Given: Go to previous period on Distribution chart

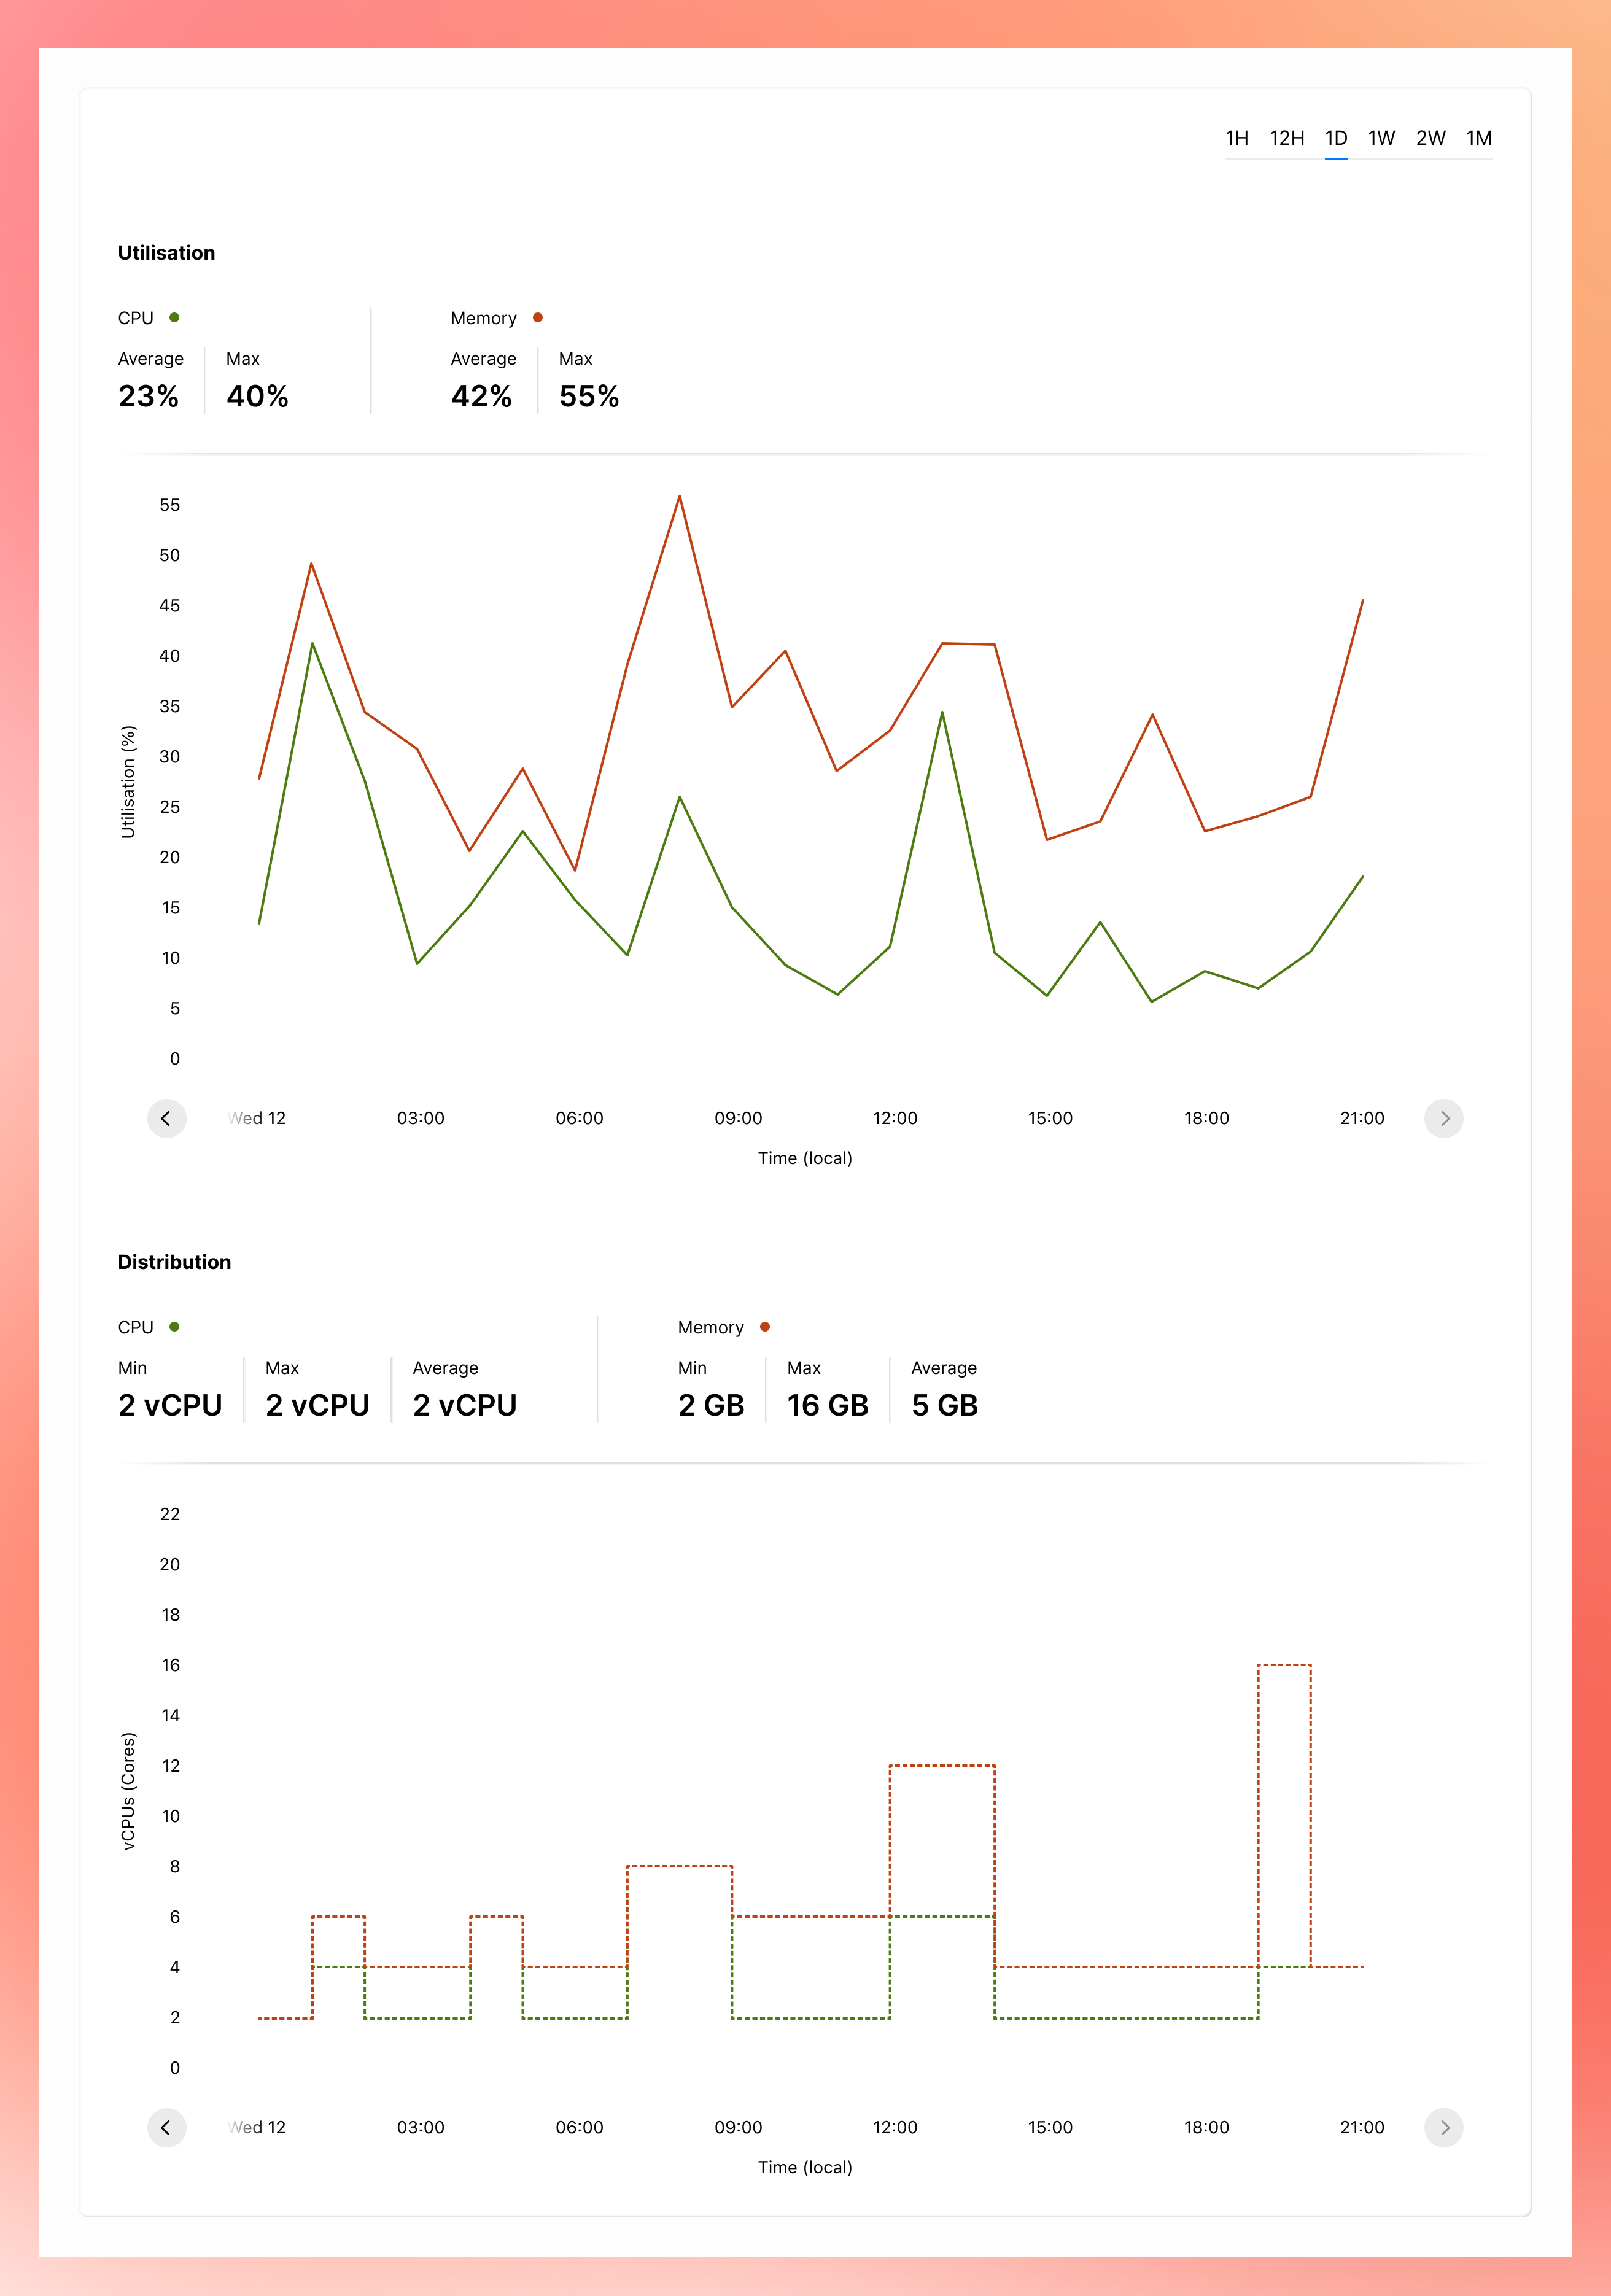Looking at the screenshot, I should coord(166,2127).
